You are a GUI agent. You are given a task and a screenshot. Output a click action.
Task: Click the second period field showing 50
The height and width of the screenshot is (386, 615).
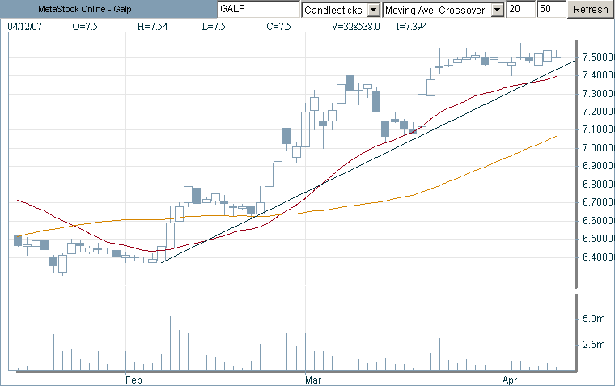point(552,10)
